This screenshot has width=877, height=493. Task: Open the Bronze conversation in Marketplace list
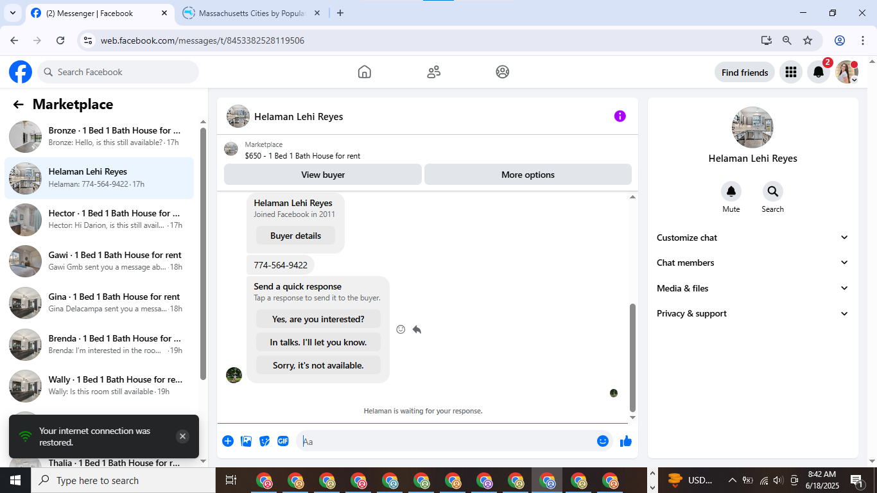coord(100,136)
